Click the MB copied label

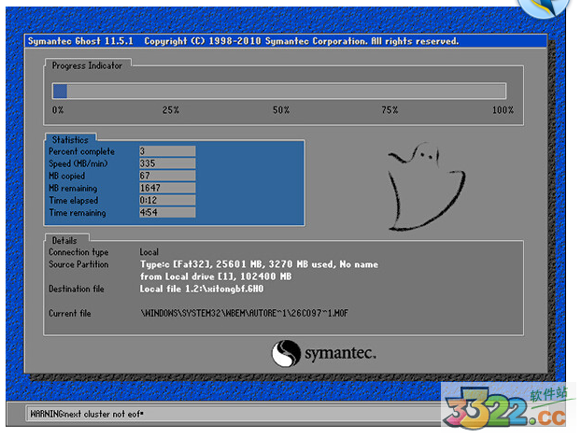pyautogui.click(x=67, y=176)
